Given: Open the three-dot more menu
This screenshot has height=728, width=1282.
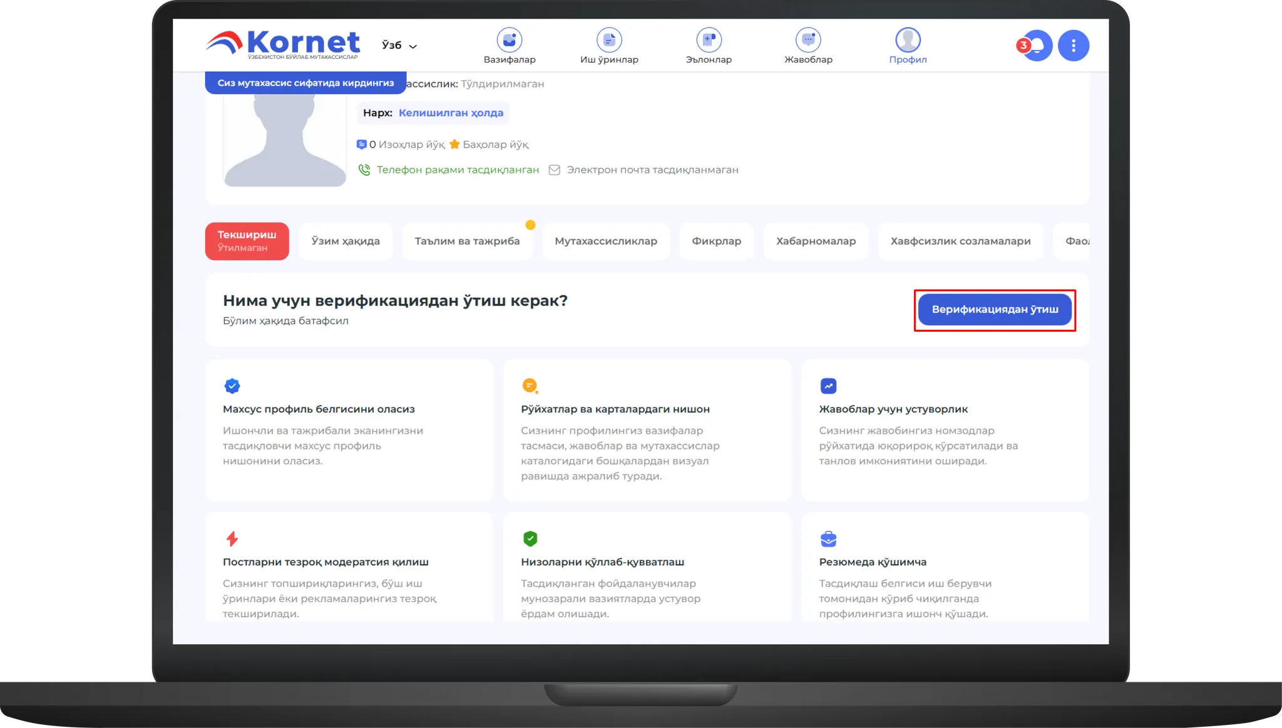Looking at the screenshot, I should 1073,46.
